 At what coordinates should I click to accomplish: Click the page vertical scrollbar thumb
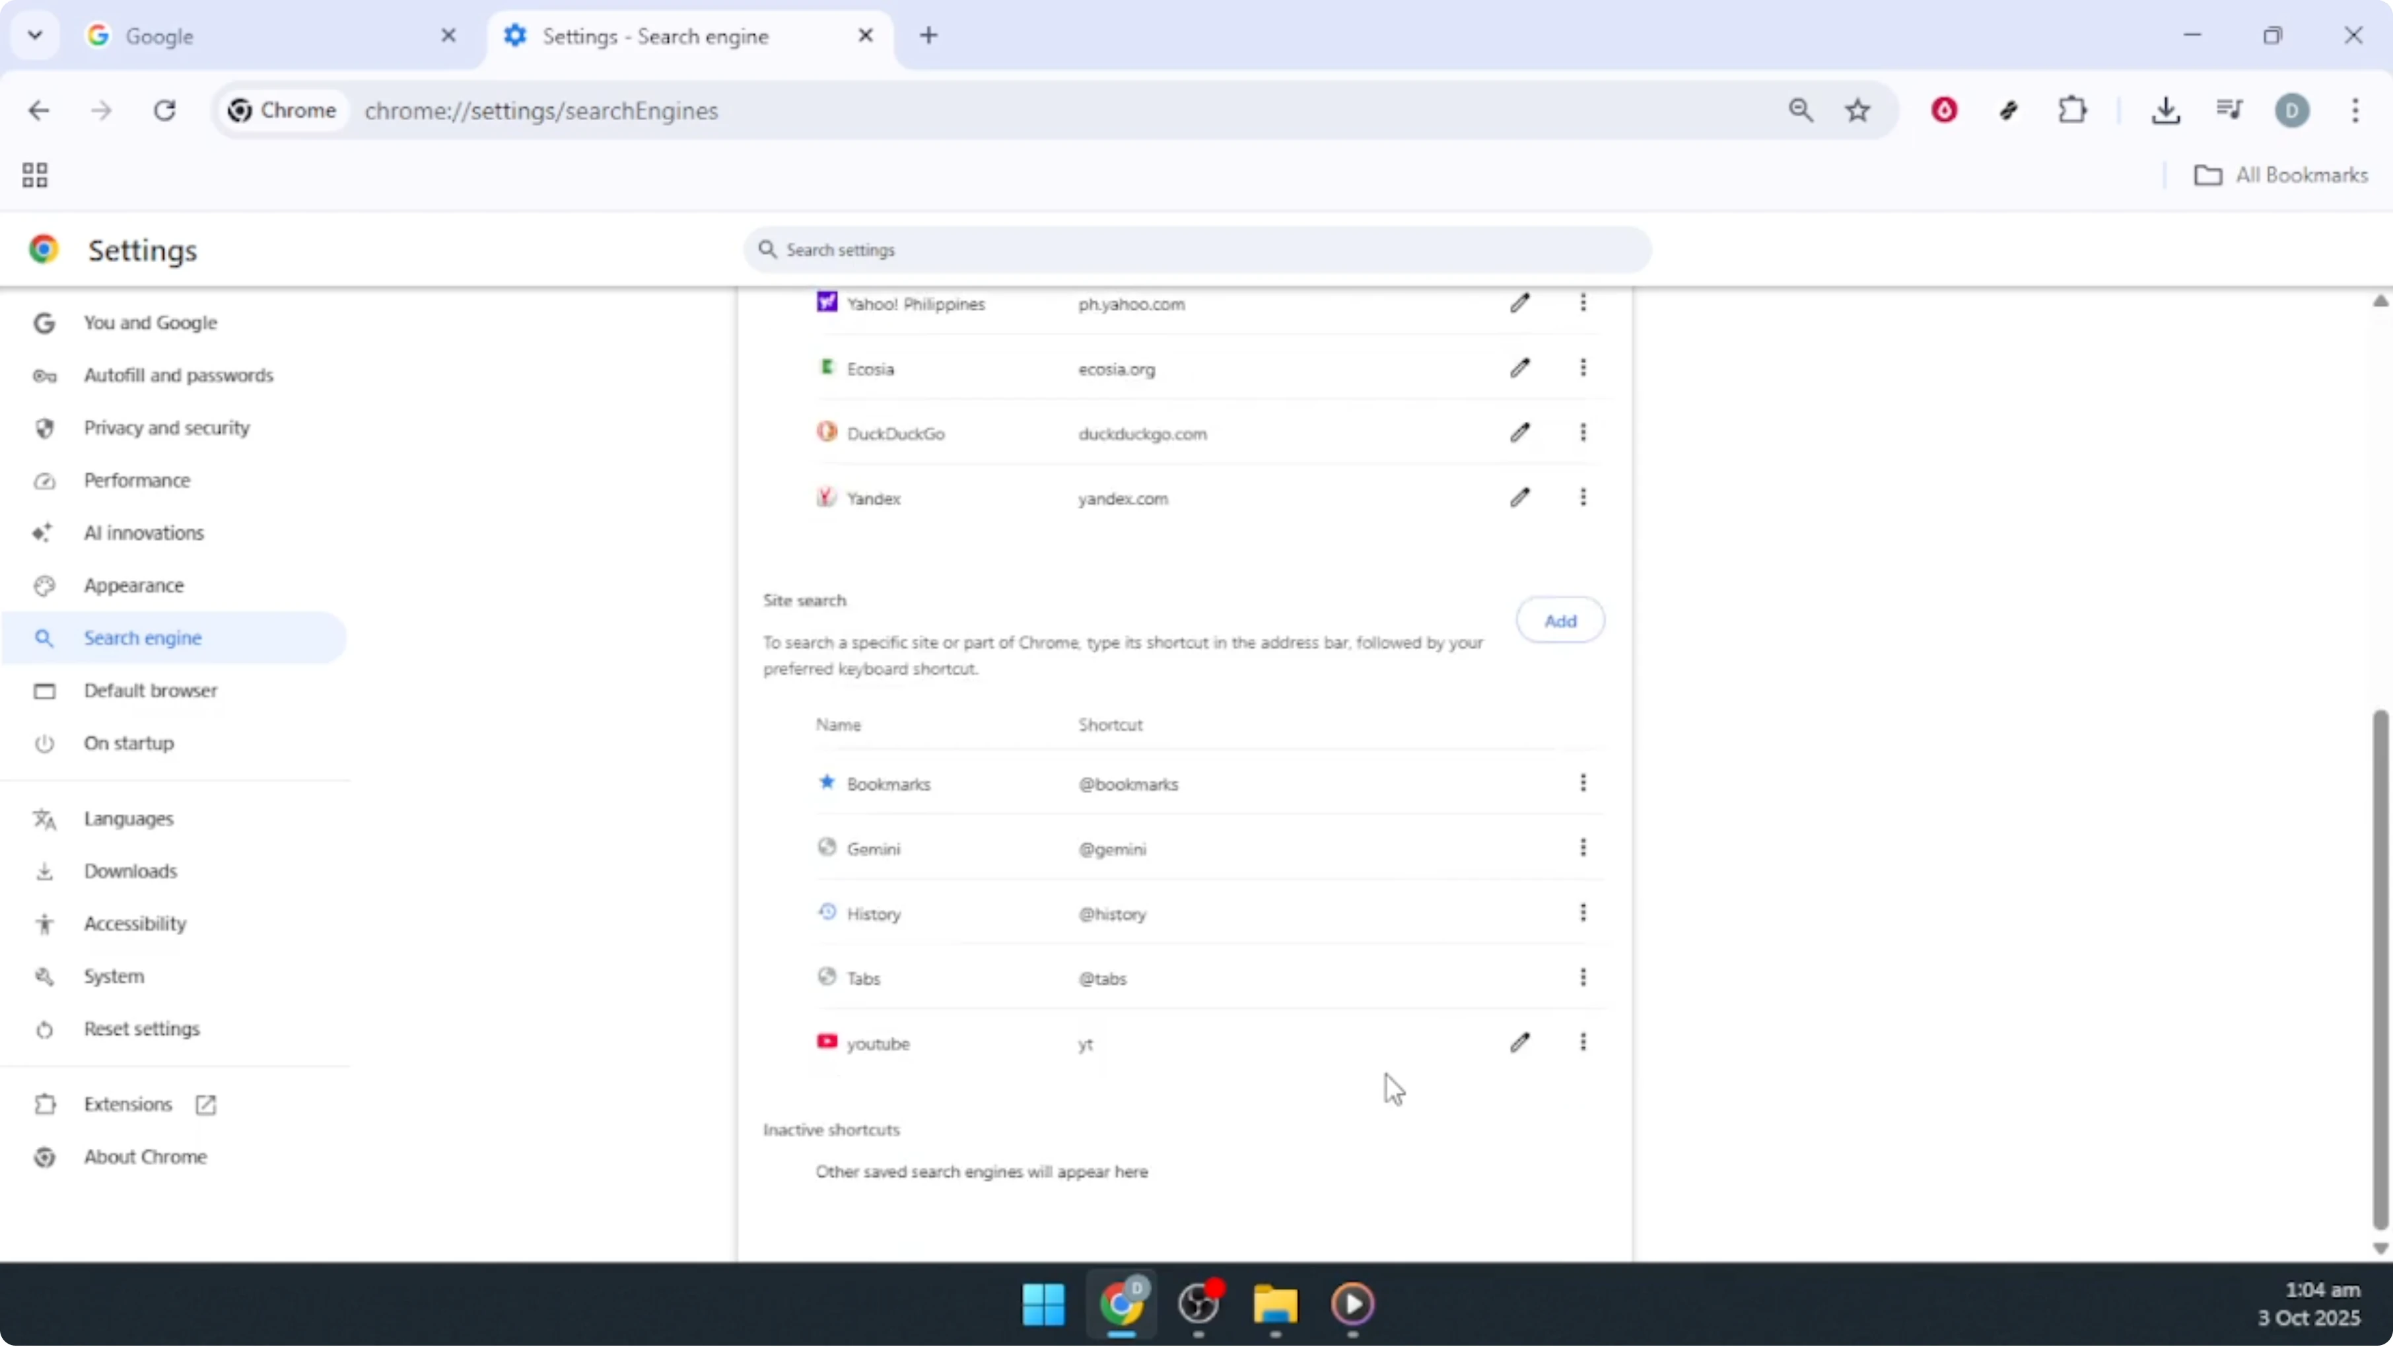2381,969
